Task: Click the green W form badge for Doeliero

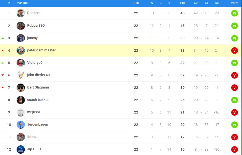Action: (x=235, y=13)
